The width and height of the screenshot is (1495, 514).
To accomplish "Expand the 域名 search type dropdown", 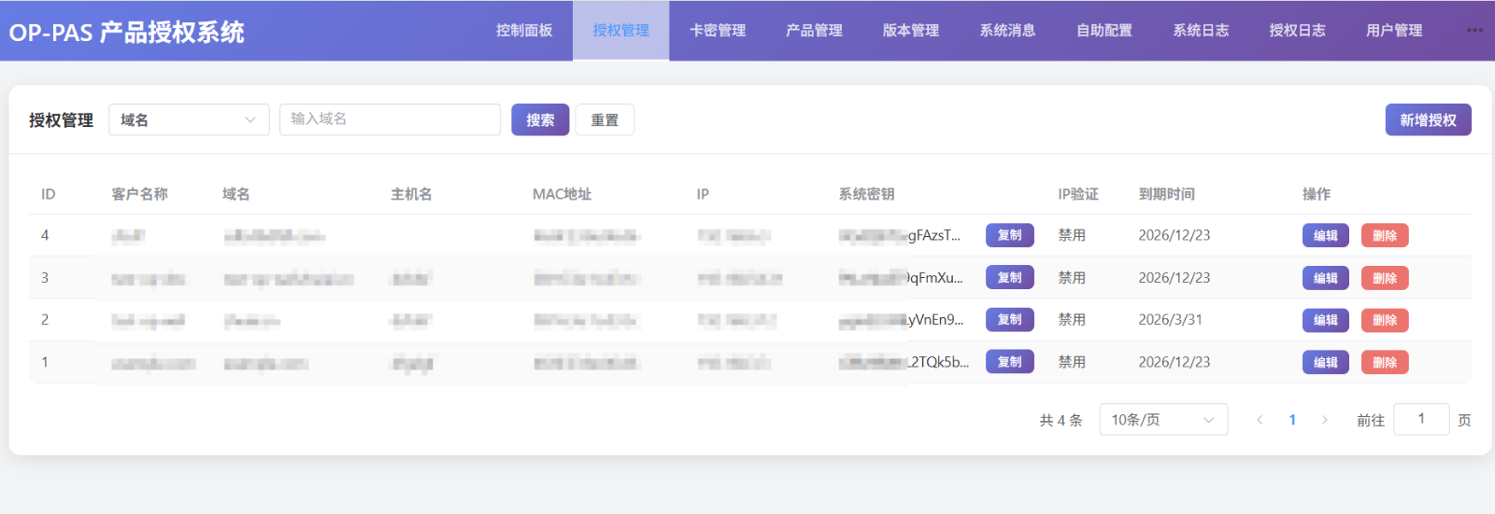I will click(189, 119).
